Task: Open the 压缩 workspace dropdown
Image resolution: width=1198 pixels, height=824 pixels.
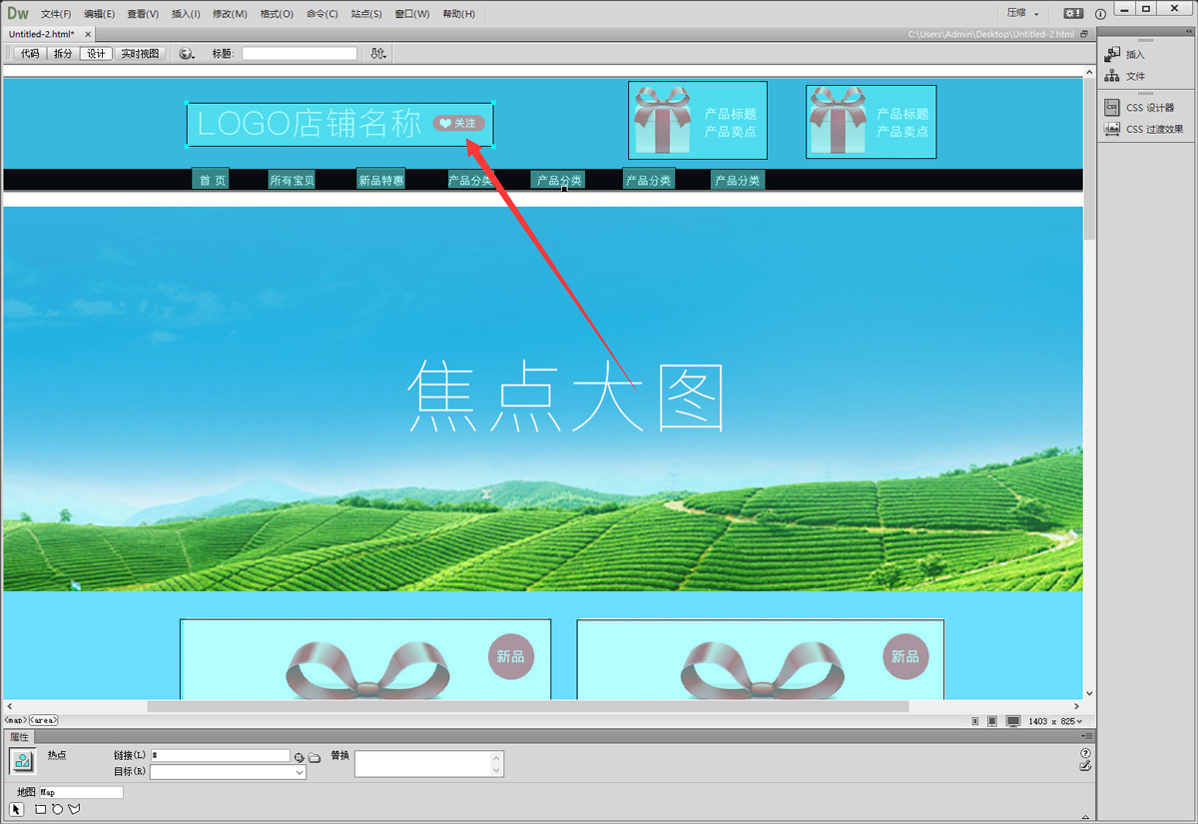Action: 1023,13
